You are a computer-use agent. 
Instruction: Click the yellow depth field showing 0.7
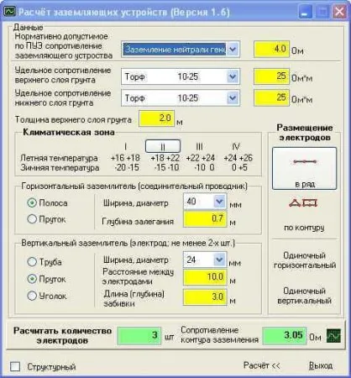pyautogui.click(x=205, y=218)
